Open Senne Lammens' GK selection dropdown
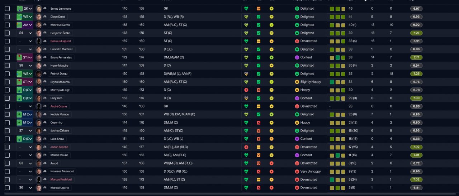This screenshot has height=196, width=459. point(25,9)
